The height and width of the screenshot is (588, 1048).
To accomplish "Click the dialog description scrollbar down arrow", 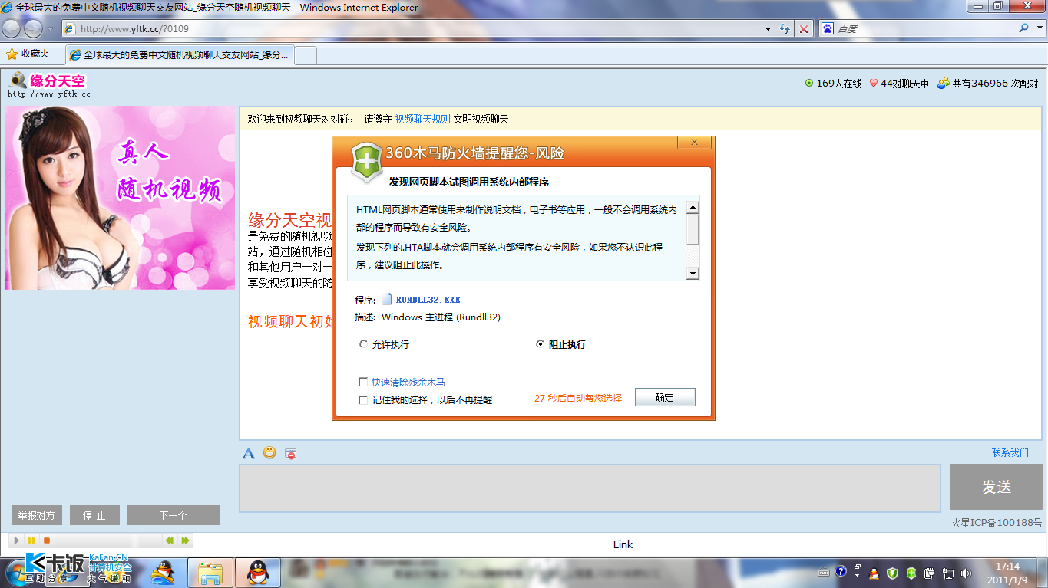I will click(693, 274).
